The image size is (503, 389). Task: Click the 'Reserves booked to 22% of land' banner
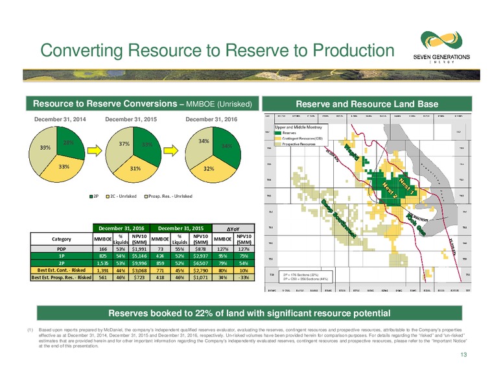(250, 313)
